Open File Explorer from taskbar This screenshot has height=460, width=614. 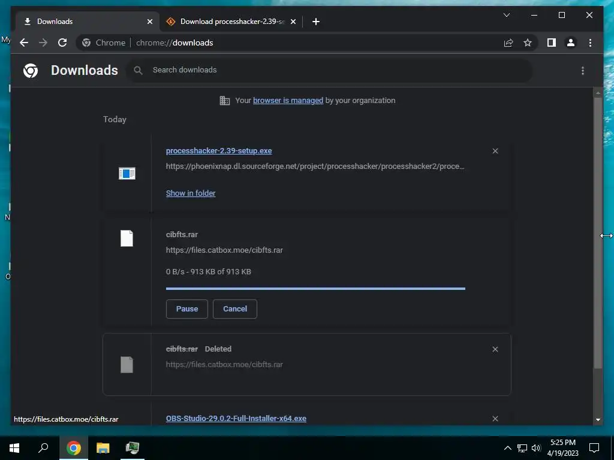point(103,448)
